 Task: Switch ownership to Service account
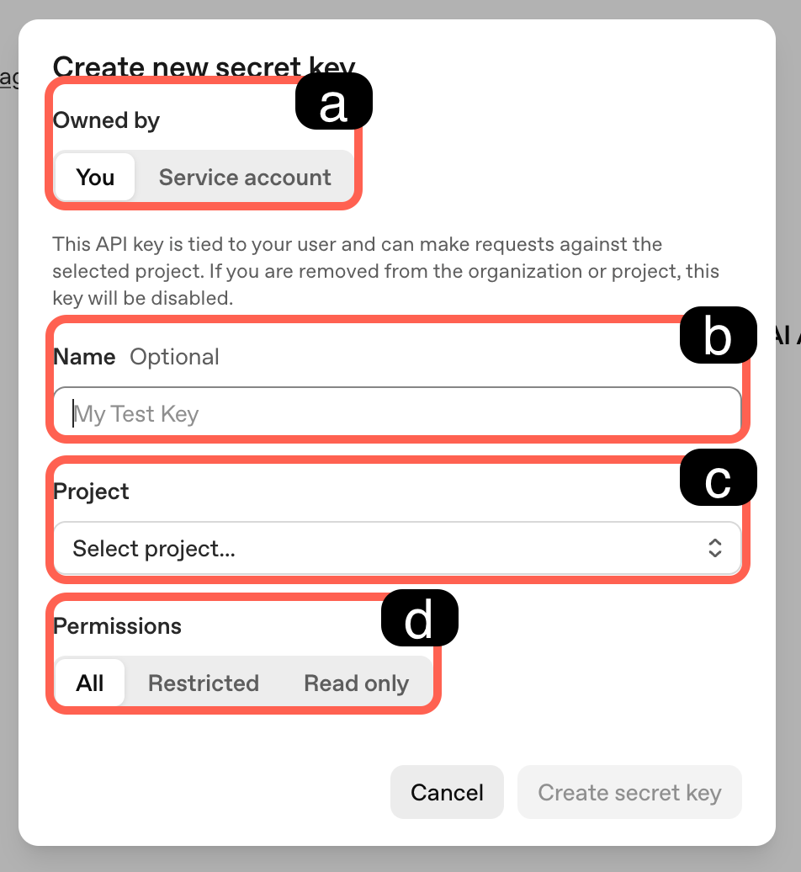pyautogui.click(x=245, y=178)
